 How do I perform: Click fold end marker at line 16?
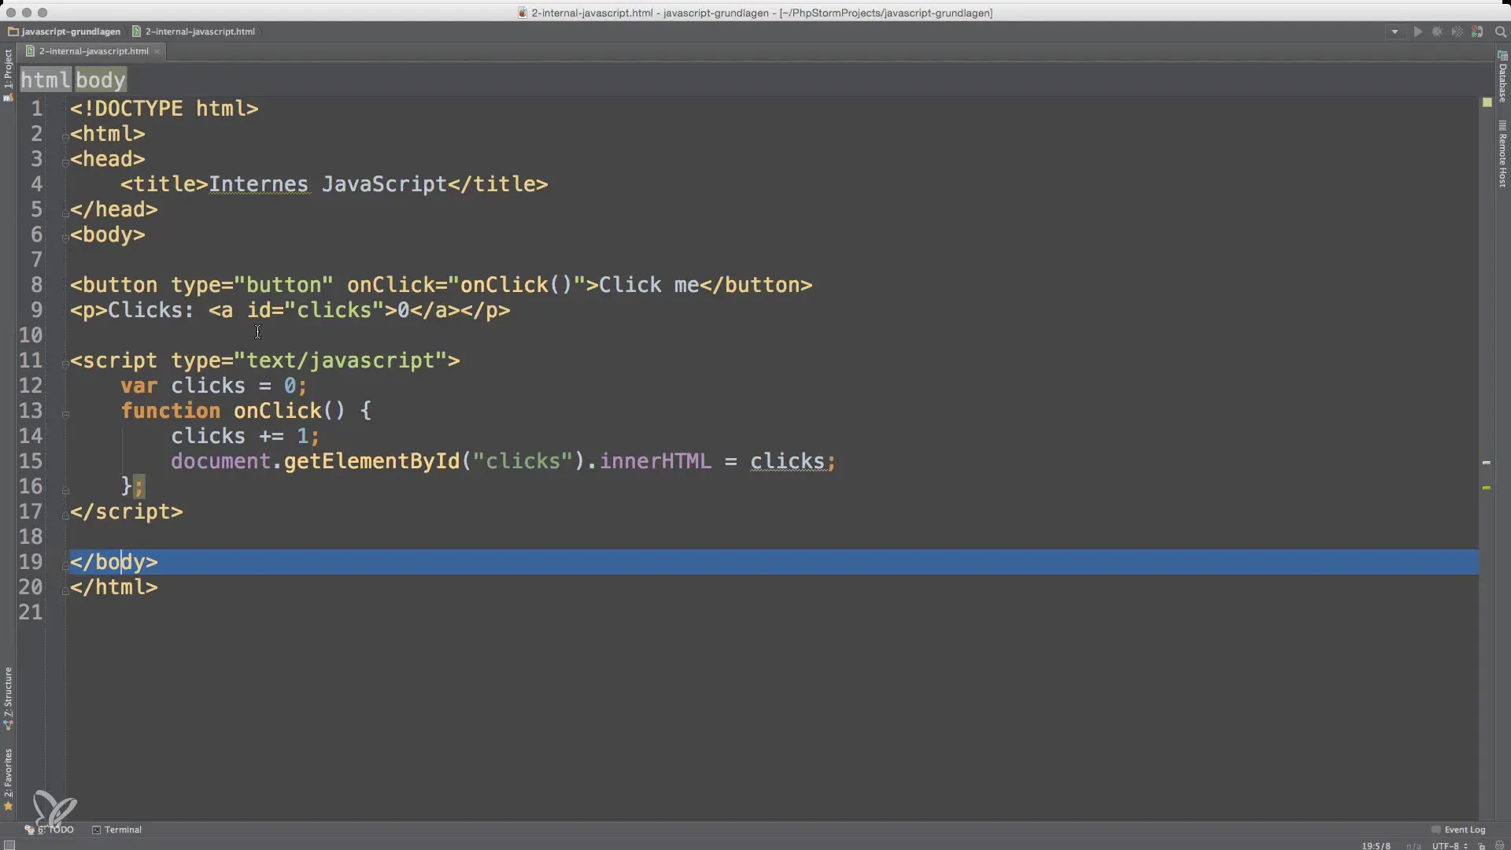[x=65, y=490]
